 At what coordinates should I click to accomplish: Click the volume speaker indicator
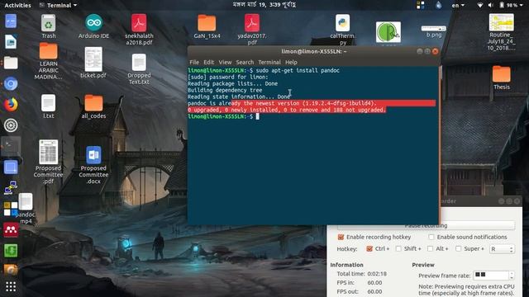(490, 5)
